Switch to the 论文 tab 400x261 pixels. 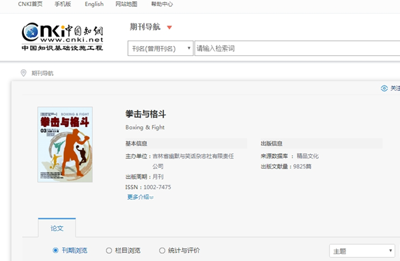click(57, 228)
